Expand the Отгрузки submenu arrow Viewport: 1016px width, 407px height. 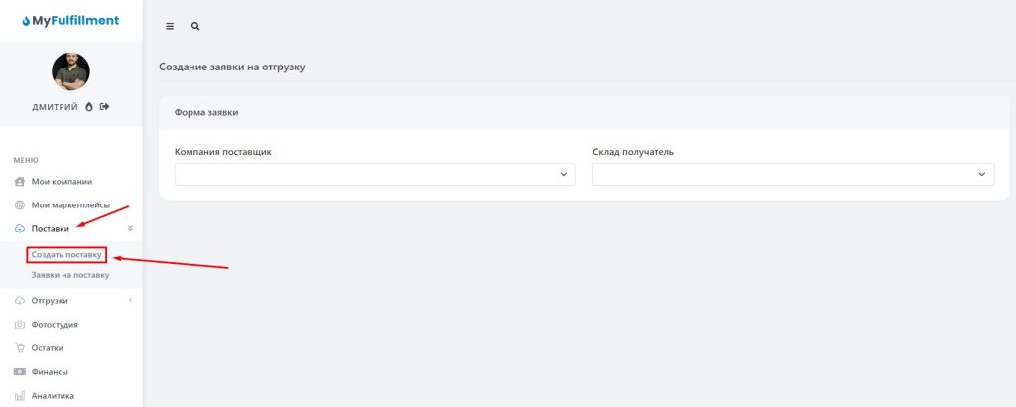pyautogui.click(x=130, y=300)
